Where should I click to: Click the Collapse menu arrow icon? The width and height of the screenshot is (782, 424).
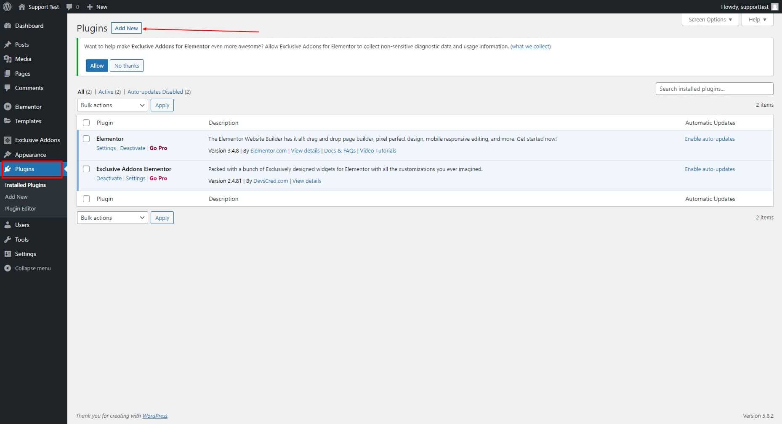8,268
